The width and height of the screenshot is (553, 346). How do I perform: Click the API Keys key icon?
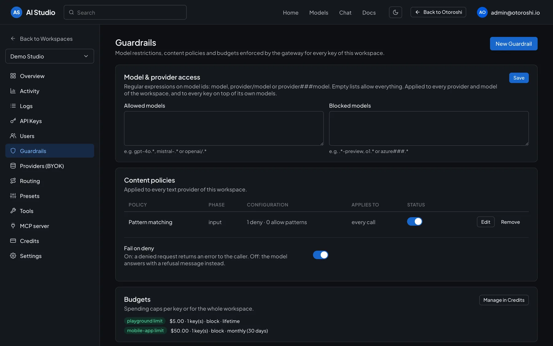13,121
